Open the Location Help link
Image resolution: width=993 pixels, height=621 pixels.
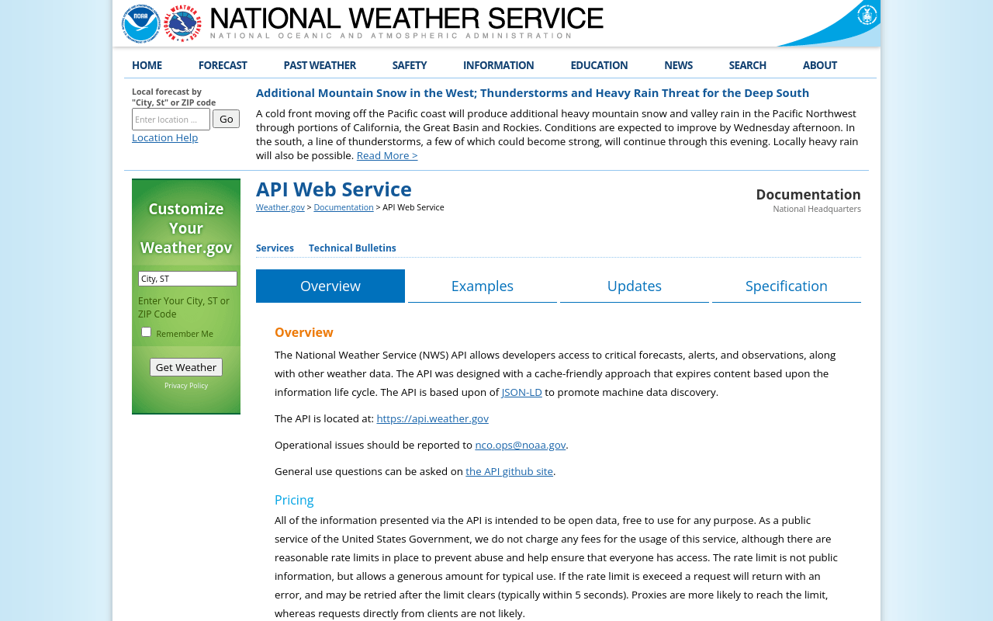coord(164,137)
